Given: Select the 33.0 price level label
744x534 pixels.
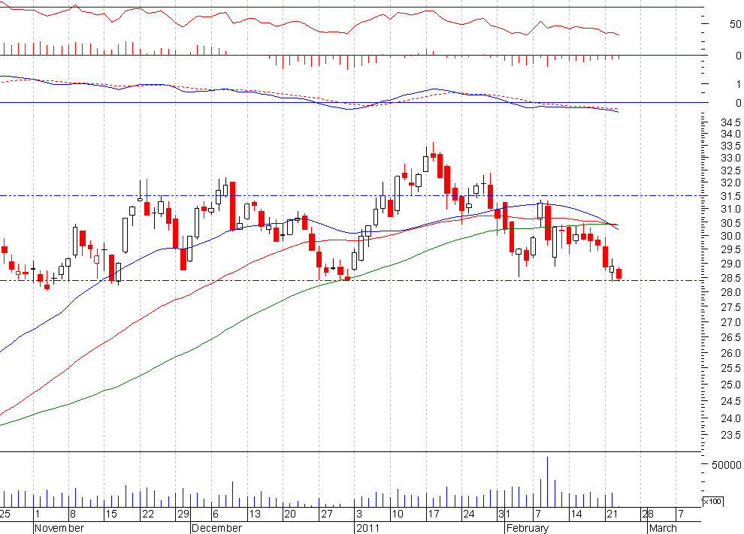Looking at the screenshot, I should 730,158.
